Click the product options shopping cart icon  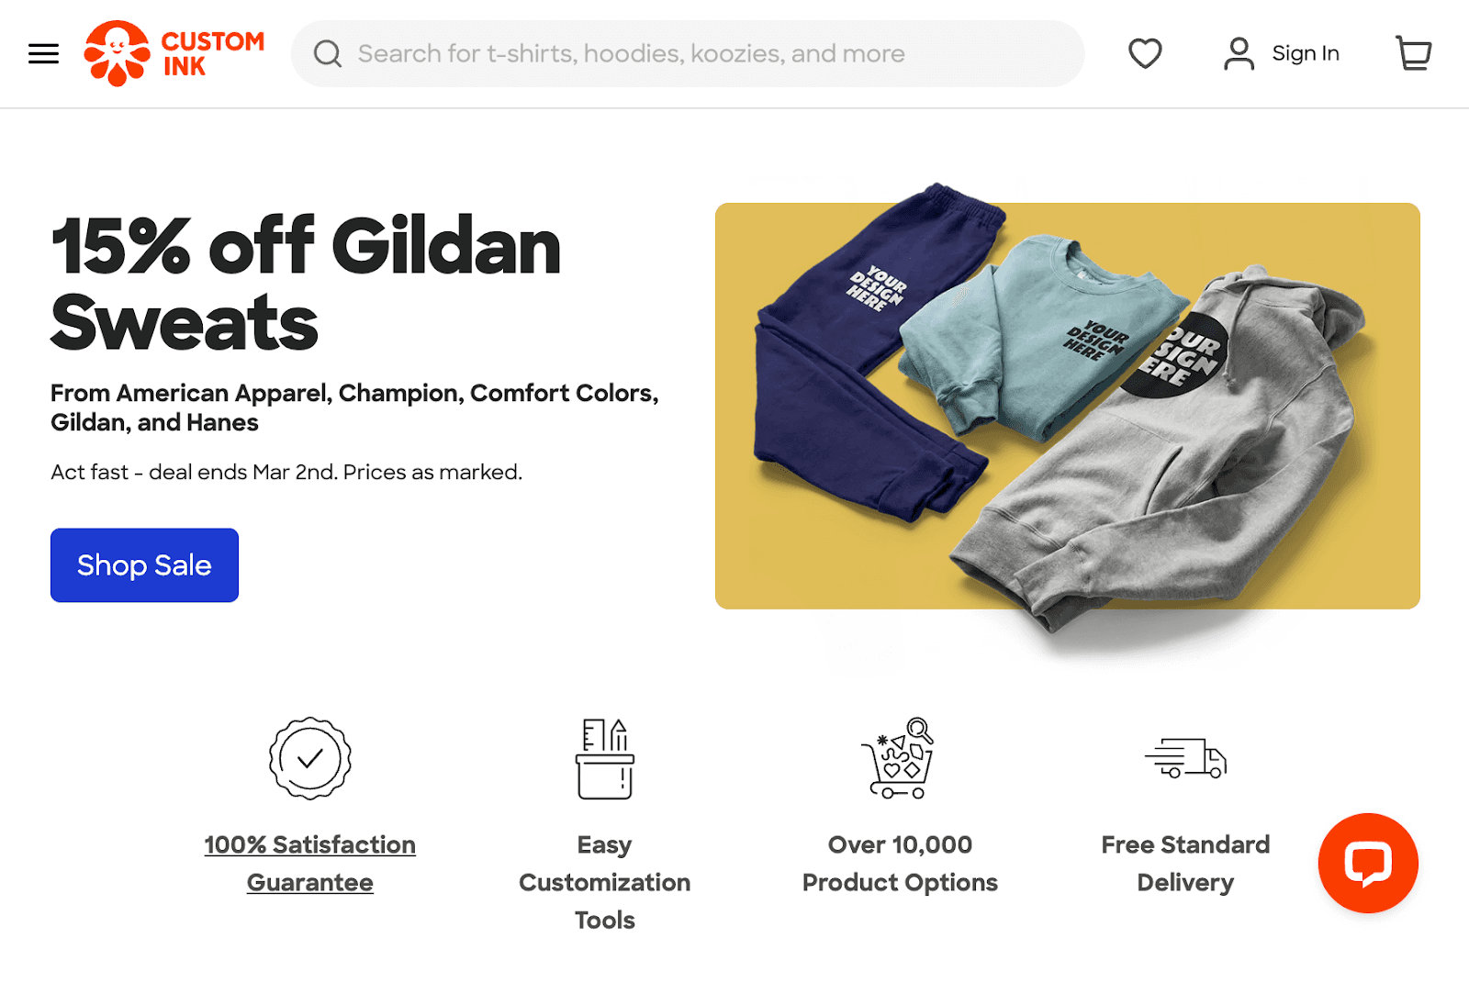click(898, 758)
